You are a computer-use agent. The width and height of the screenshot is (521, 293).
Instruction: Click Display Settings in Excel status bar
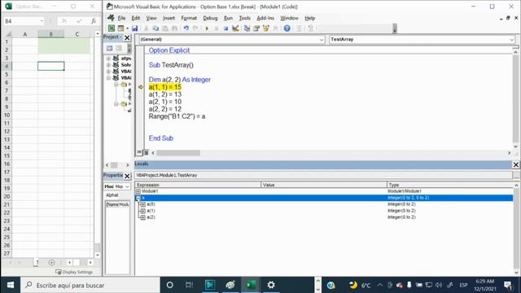(74, 272)
